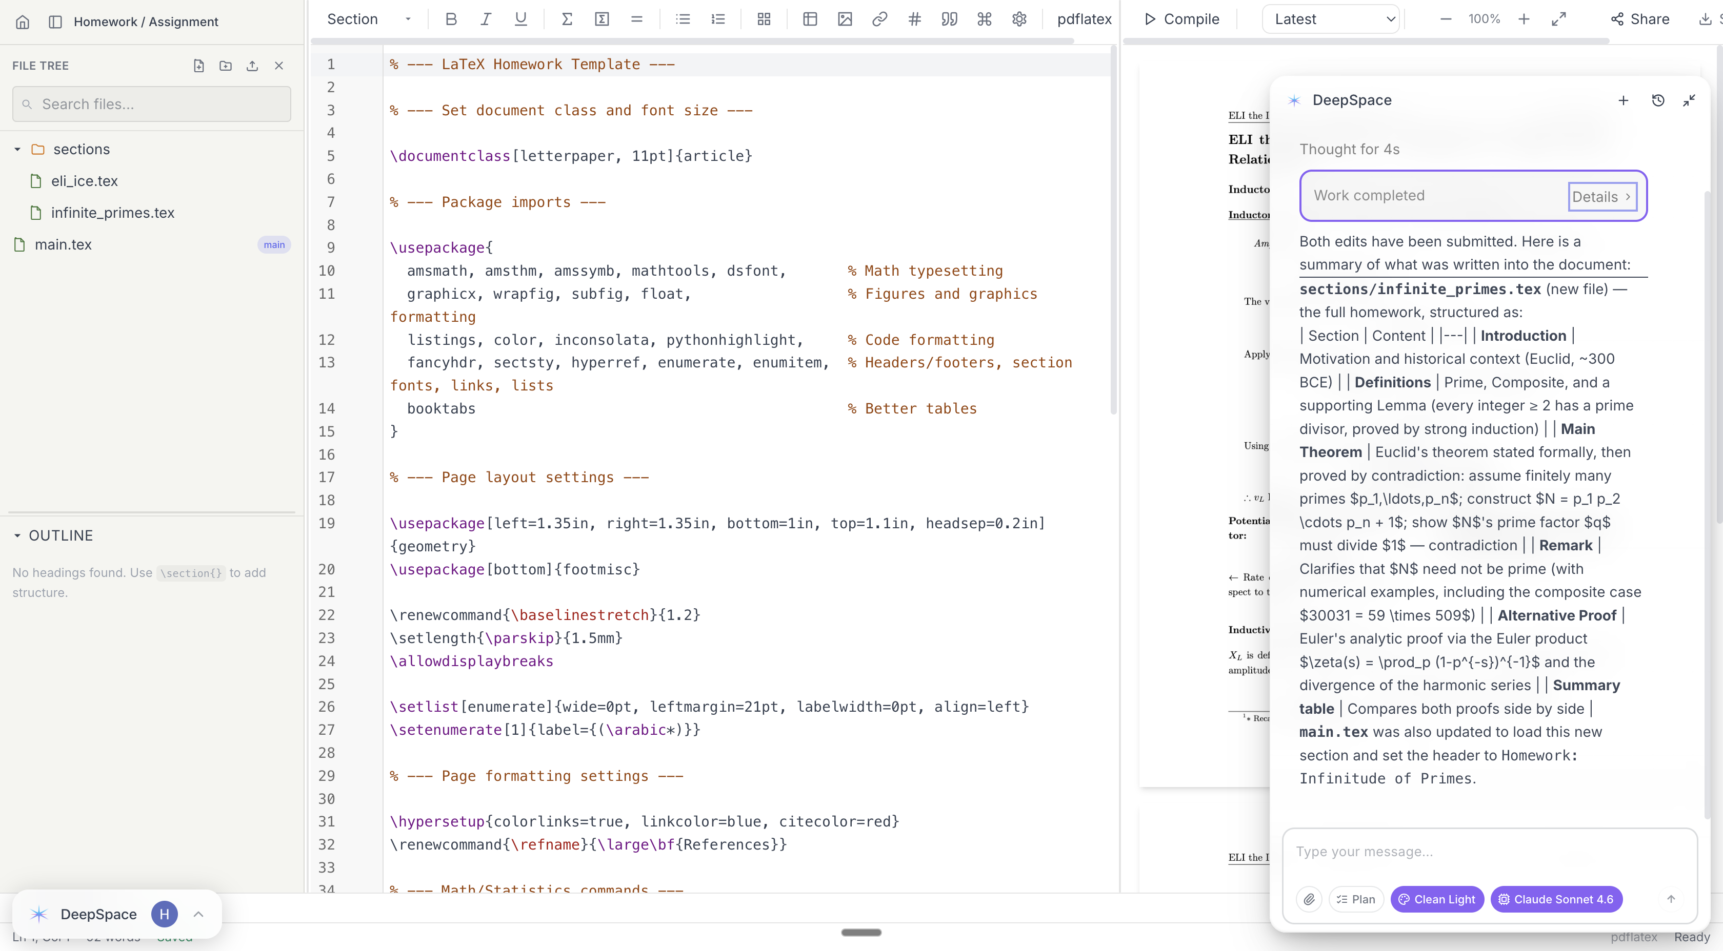The height and width of the screenshot is (951, 1723).
Task: Open the Section heading dropdown
Action: pos(369,19)
